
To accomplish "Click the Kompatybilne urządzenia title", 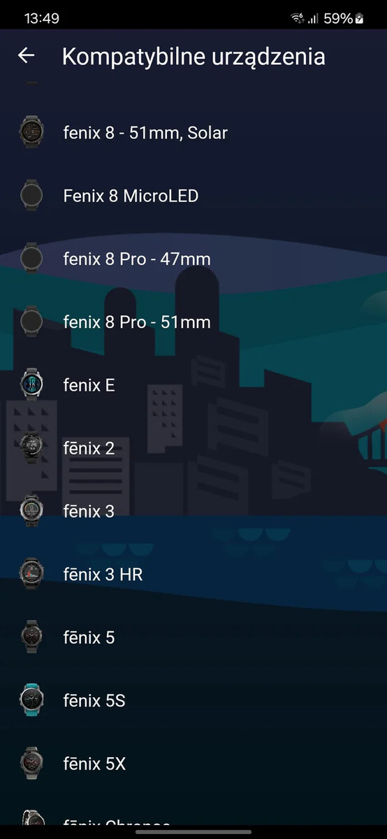I will pos(193,57).
